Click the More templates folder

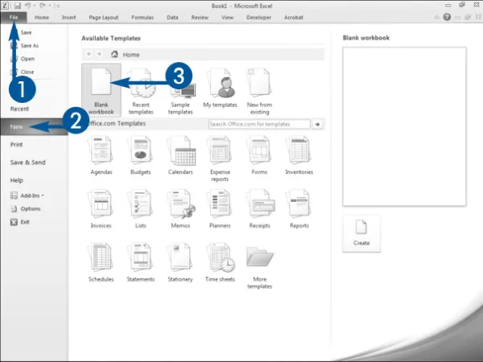(x=259, y=265)
